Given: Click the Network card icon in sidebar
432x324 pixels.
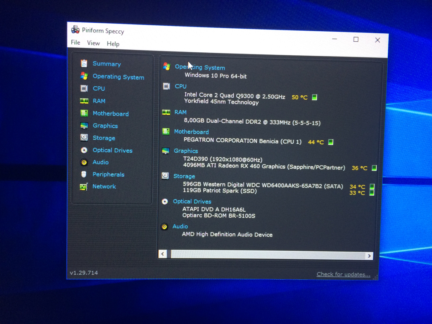Looking at the screenshot, I should click(x=84, y=186).
